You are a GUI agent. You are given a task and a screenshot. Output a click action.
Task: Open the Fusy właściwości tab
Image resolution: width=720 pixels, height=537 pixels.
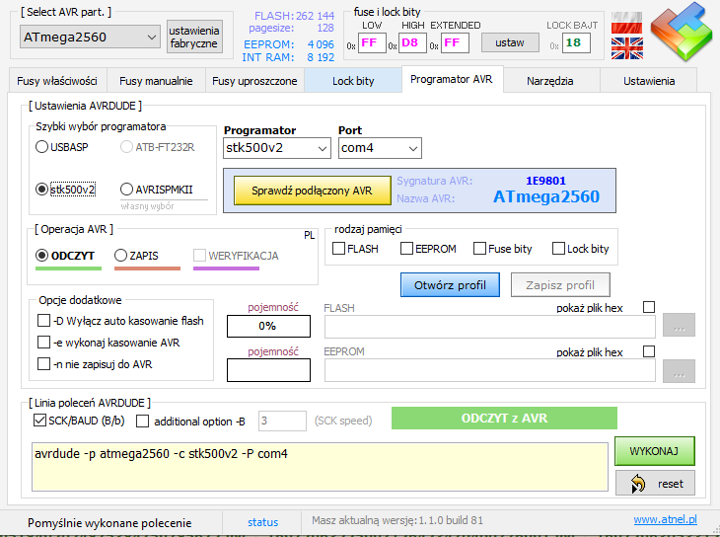[x=57, y=81]
